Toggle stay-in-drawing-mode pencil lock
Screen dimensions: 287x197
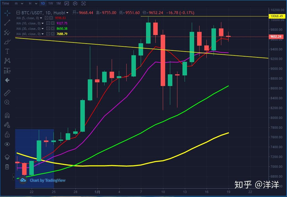7,125
